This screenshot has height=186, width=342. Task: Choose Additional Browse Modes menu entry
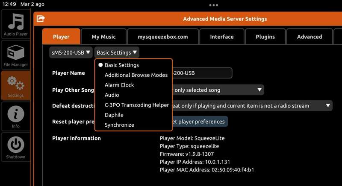(136, 75)
